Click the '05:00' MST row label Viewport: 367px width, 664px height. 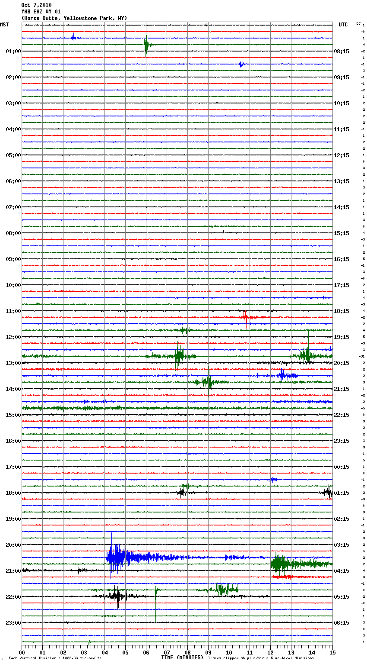point(13,155)
